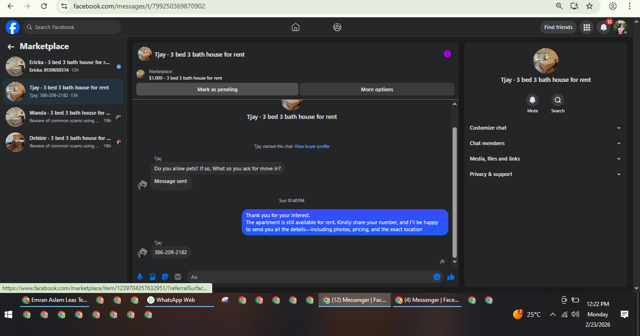Click Find friends button

point(558,27)
